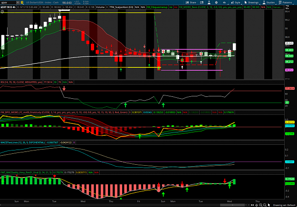Screen dimensions: 297x207
Task: Click US Dollar/USDX - Index - Cash description
Action: 42,2
